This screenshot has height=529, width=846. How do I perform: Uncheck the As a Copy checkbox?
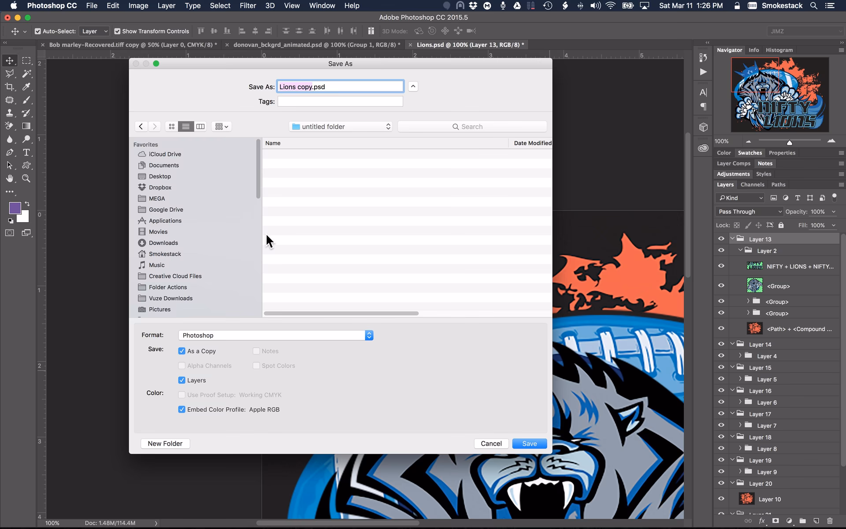click(182, 351)
